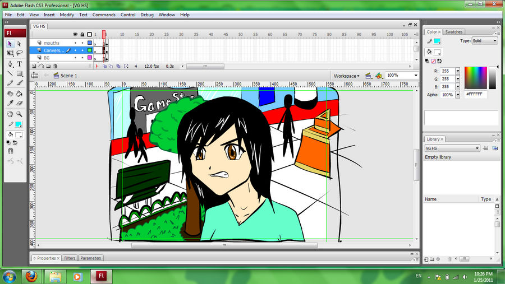505x284 pixels.
Task: Select the Brush tool
Action: tap(19, 83)
